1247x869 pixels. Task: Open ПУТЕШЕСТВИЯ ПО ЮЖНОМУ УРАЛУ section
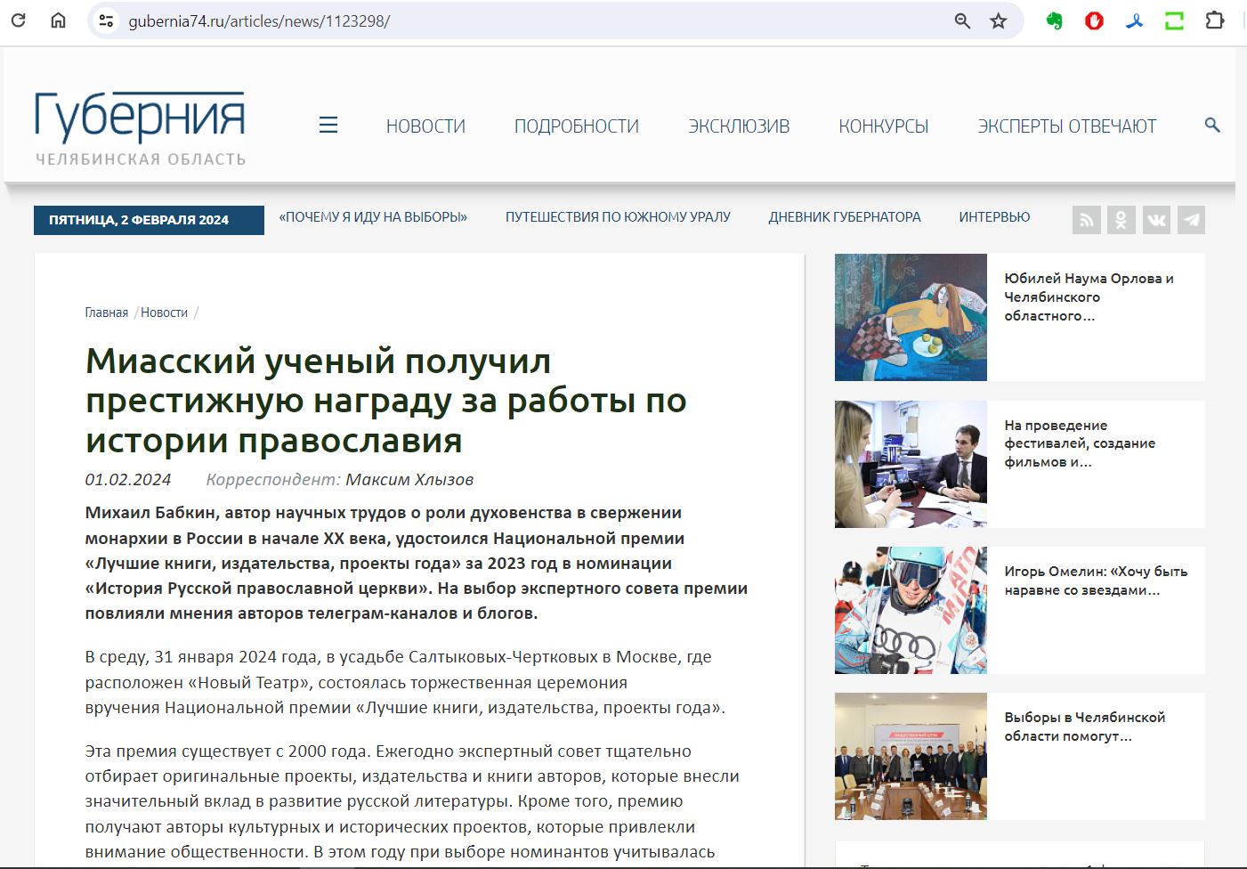(618, 216)
